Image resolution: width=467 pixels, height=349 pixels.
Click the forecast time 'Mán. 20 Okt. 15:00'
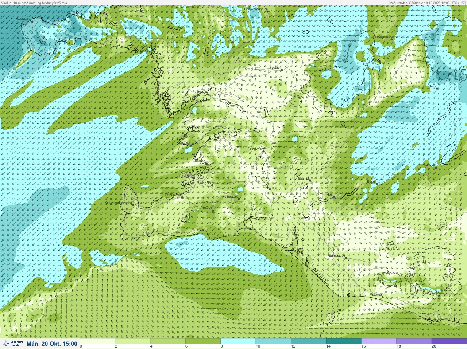pos(52,344)
